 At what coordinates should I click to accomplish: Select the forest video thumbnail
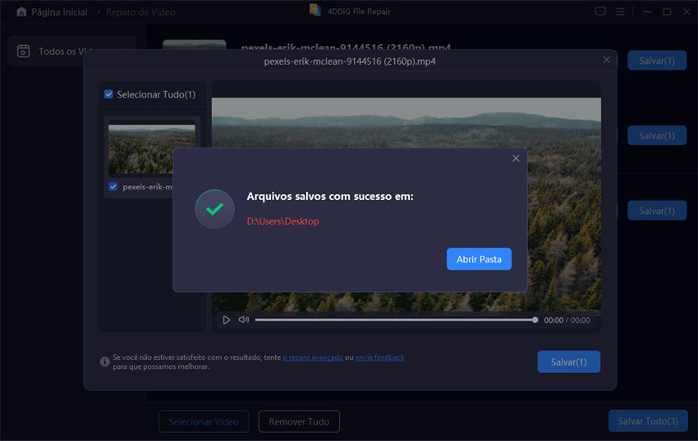coord(152,149)
